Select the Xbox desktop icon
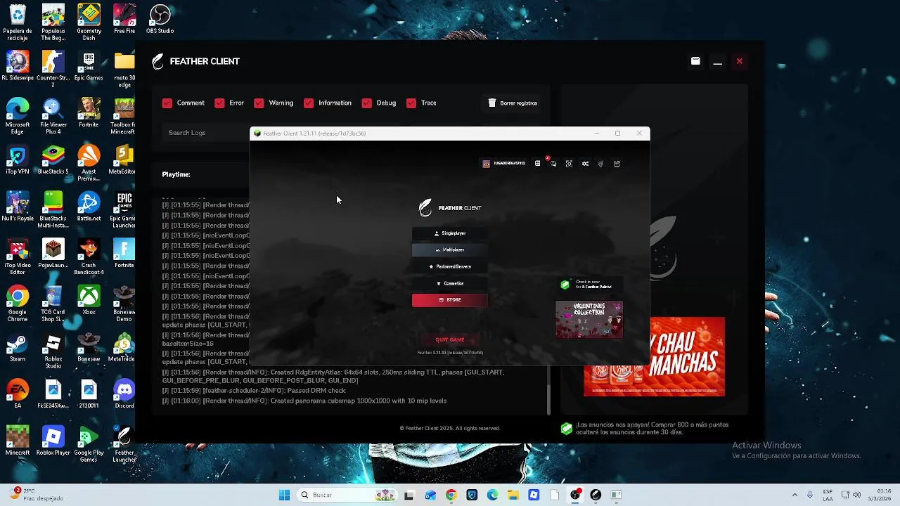This screenshot has width=900, height=506. (x=89, y=301)
